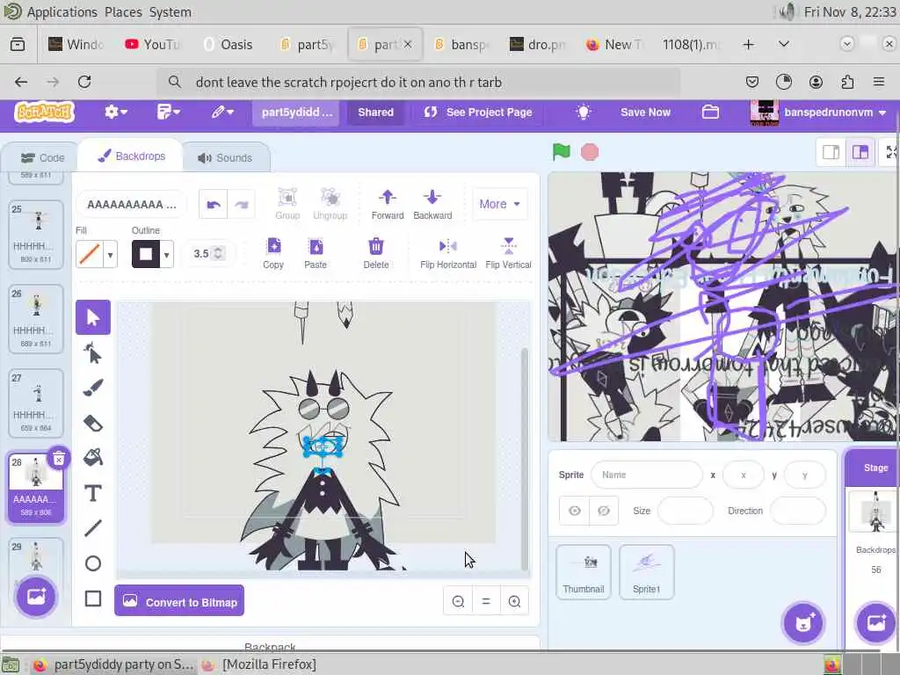Click the Shared button
900x675 pixels.
point(375,112)
